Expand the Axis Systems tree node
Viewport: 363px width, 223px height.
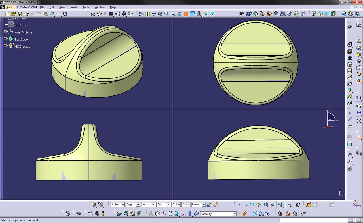click(5, 31)
